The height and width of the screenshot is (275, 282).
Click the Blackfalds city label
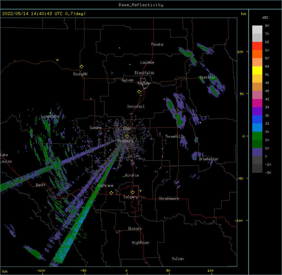point(144,73)
